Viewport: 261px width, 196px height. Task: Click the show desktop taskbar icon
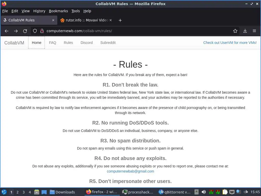(x=44, y=192)
